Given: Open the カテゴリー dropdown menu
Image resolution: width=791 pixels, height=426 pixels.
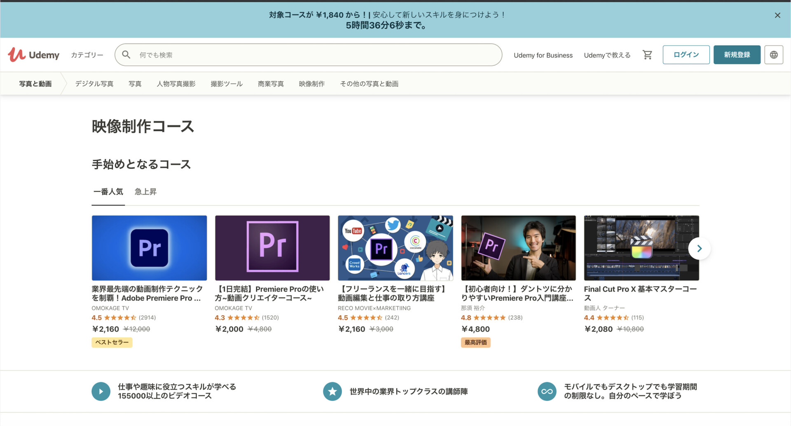Looking at the screenshot, I should point(87,55).
